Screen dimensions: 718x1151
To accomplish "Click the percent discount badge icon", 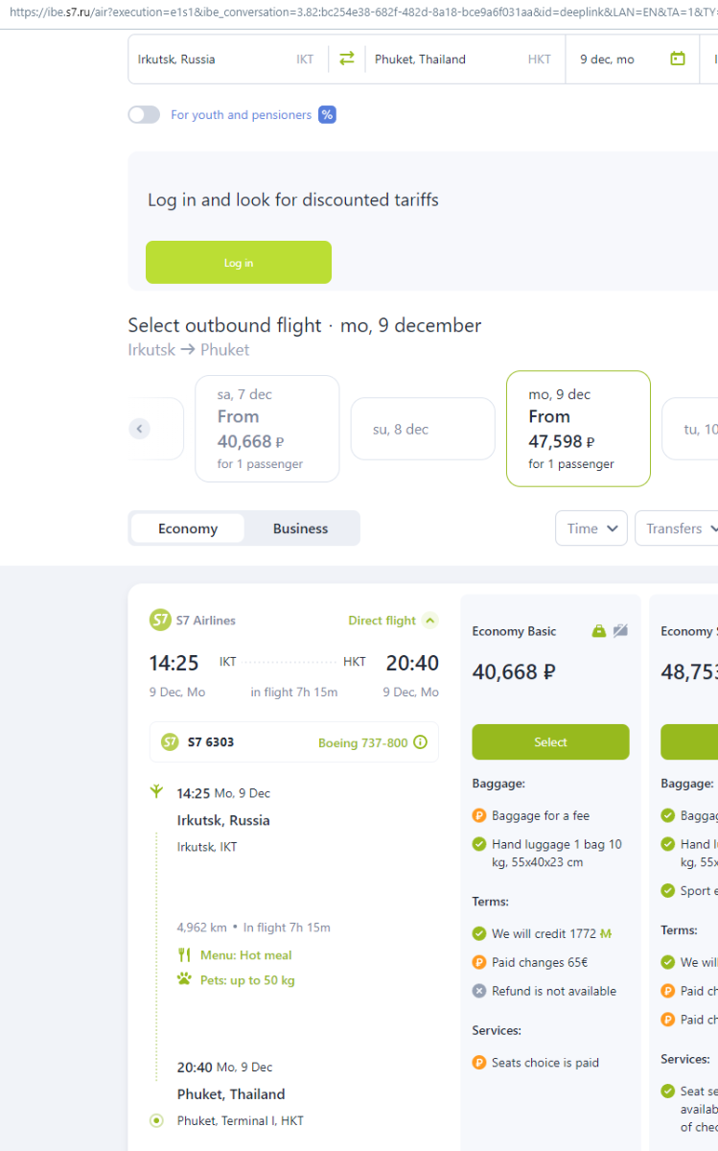I will coord(327,115).
